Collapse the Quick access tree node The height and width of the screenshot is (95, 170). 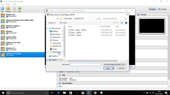[x=47, y=28]
